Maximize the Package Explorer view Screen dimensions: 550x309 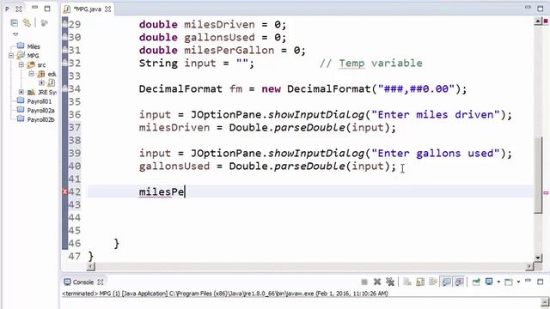click(x=47, y=9)
